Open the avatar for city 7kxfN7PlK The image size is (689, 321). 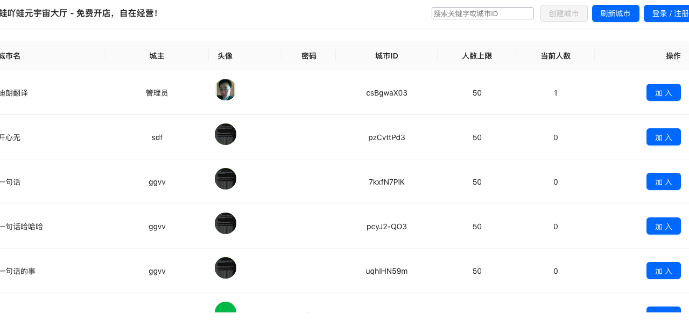[x=226, y=179]
